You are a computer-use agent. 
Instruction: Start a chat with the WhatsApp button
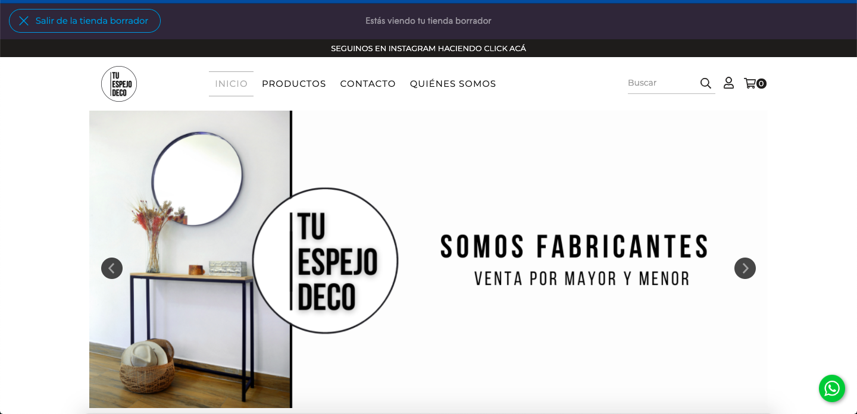coord(832,388)
